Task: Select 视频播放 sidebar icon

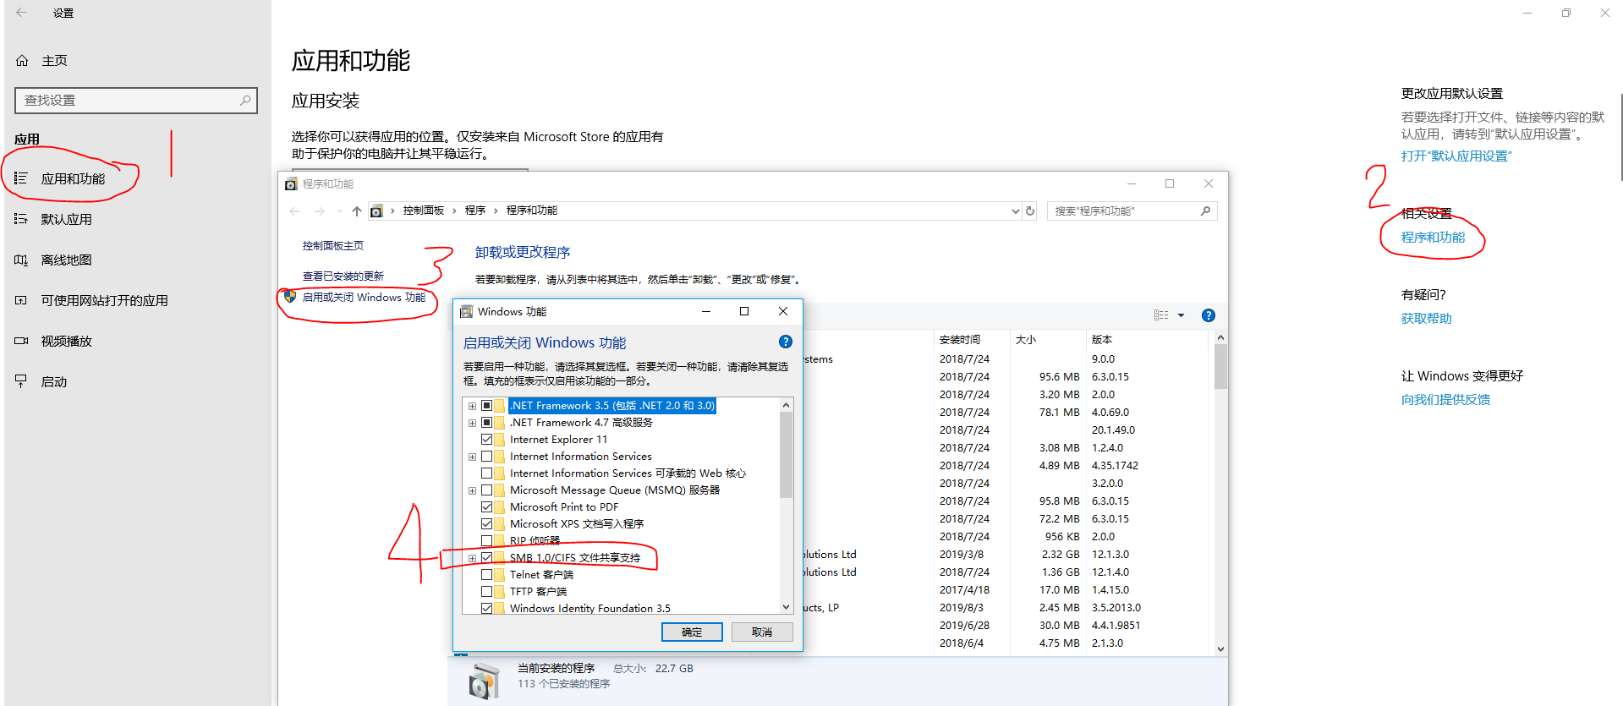Action: [x=21, y=341]
